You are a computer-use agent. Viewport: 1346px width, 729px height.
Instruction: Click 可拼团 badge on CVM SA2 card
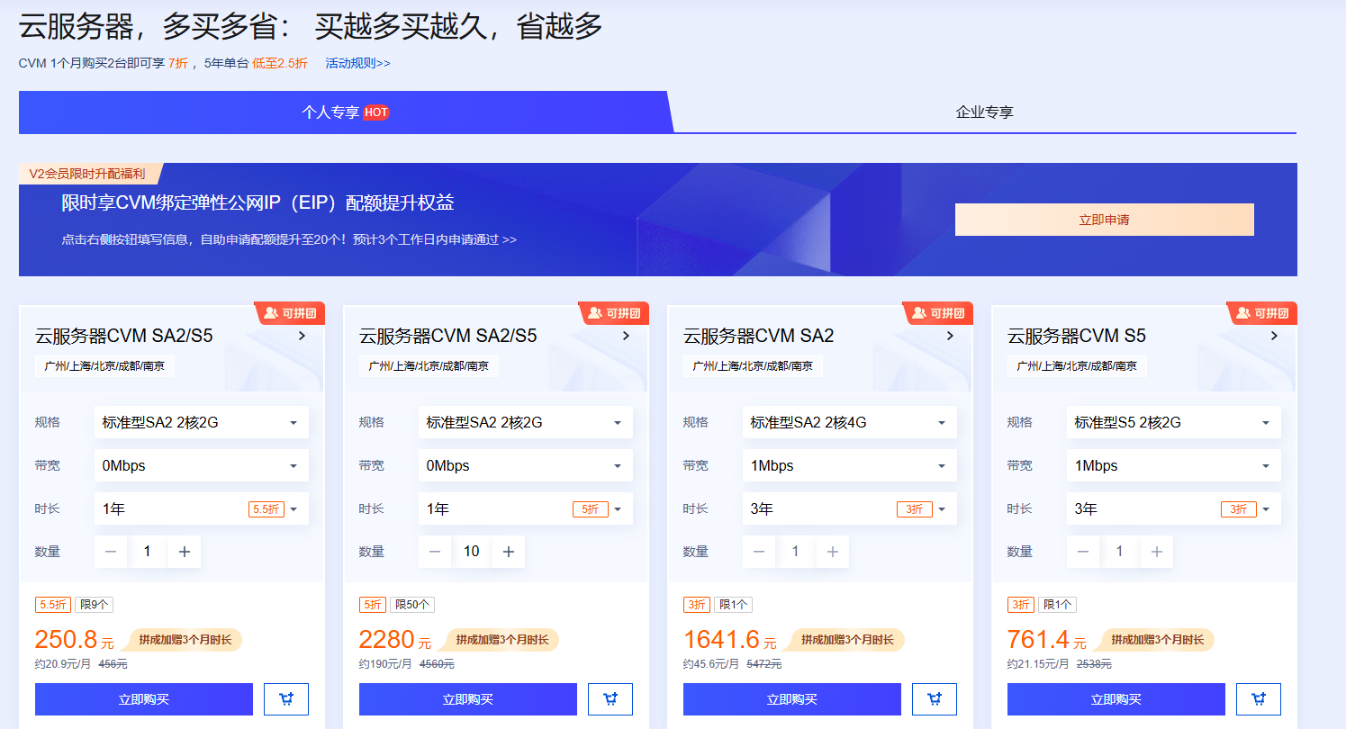tap(938, 313)
